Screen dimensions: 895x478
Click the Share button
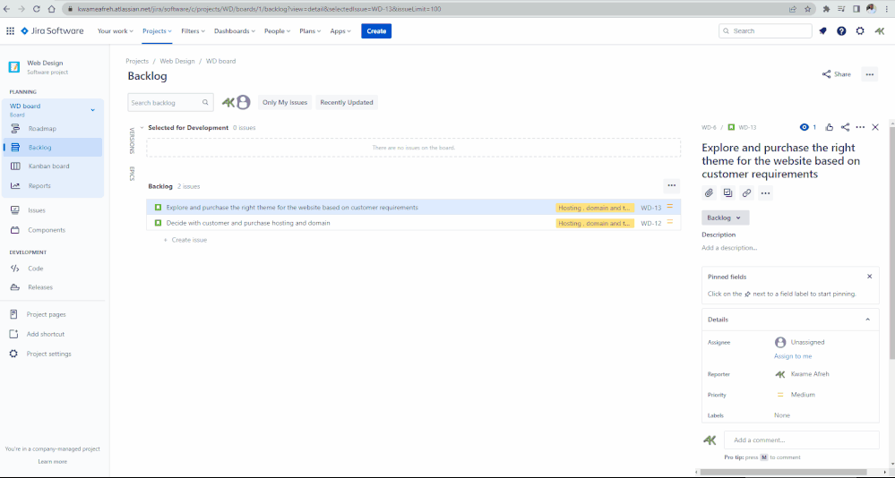coord(836,74)
